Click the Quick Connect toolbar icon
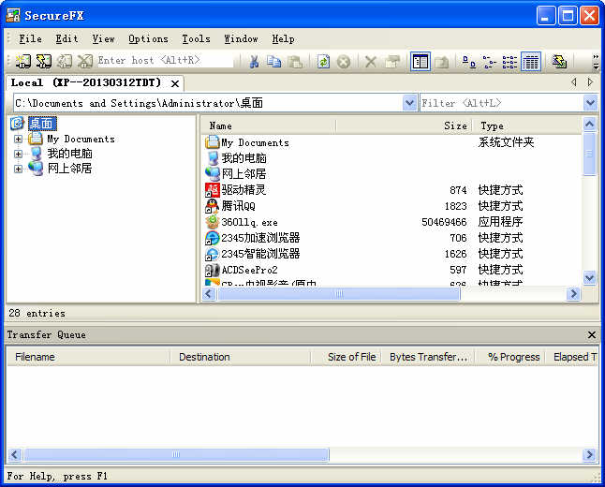This screenshot has width=605, height=487. 43,62
